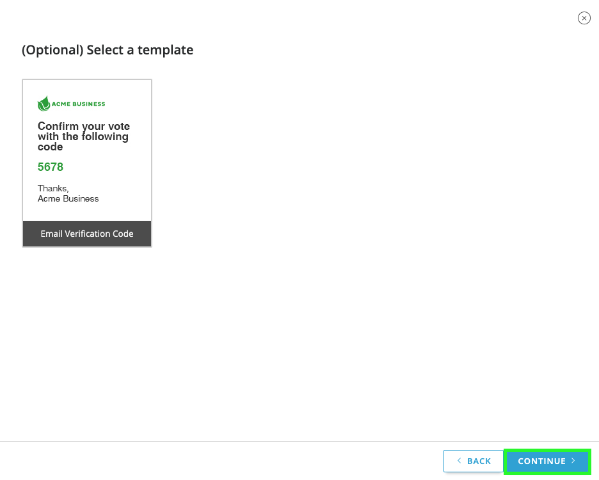This screenshot has width=599, height=480.
Task: Click the Acme Business signature text
Action: [68, 198]
